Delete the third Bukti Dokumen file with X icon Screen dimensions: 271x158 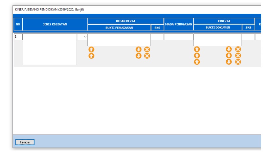[238, 62]
